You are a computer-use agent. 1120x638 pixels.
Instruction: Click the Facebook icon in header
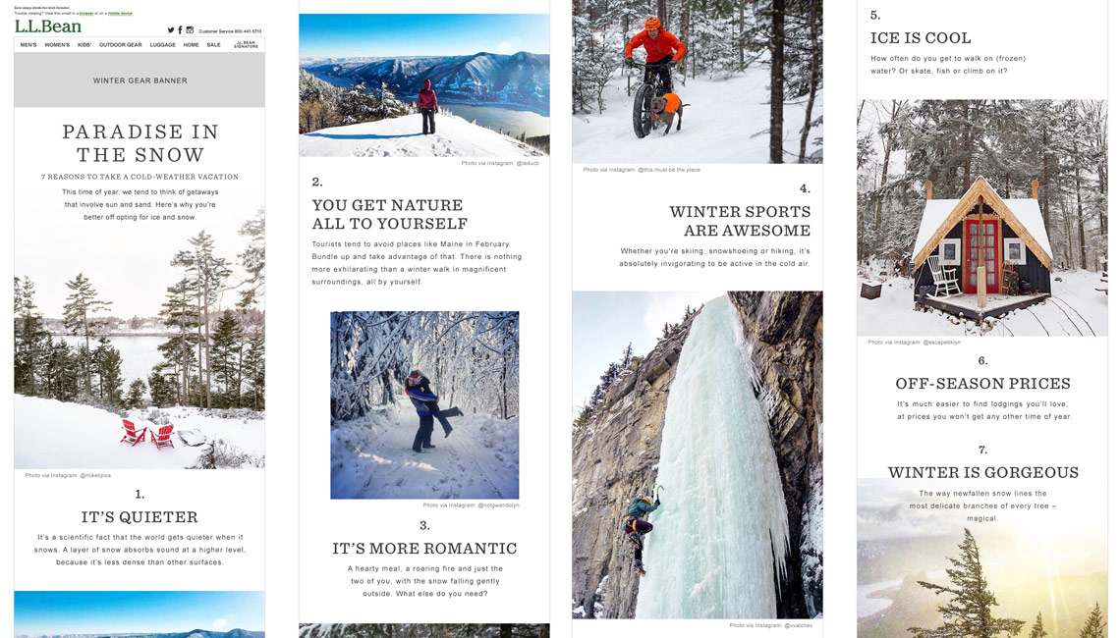180,30
